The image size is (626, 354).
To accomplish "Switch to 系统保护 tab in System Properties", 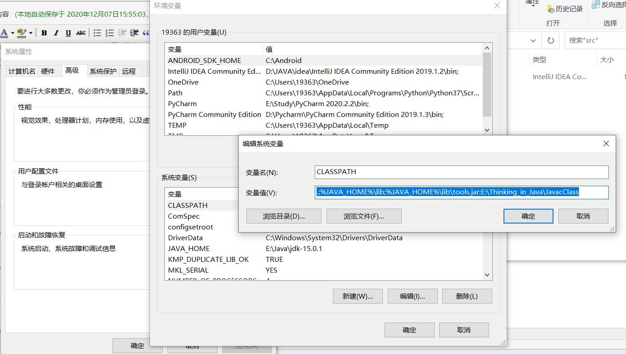I will [x=103, y=71].
